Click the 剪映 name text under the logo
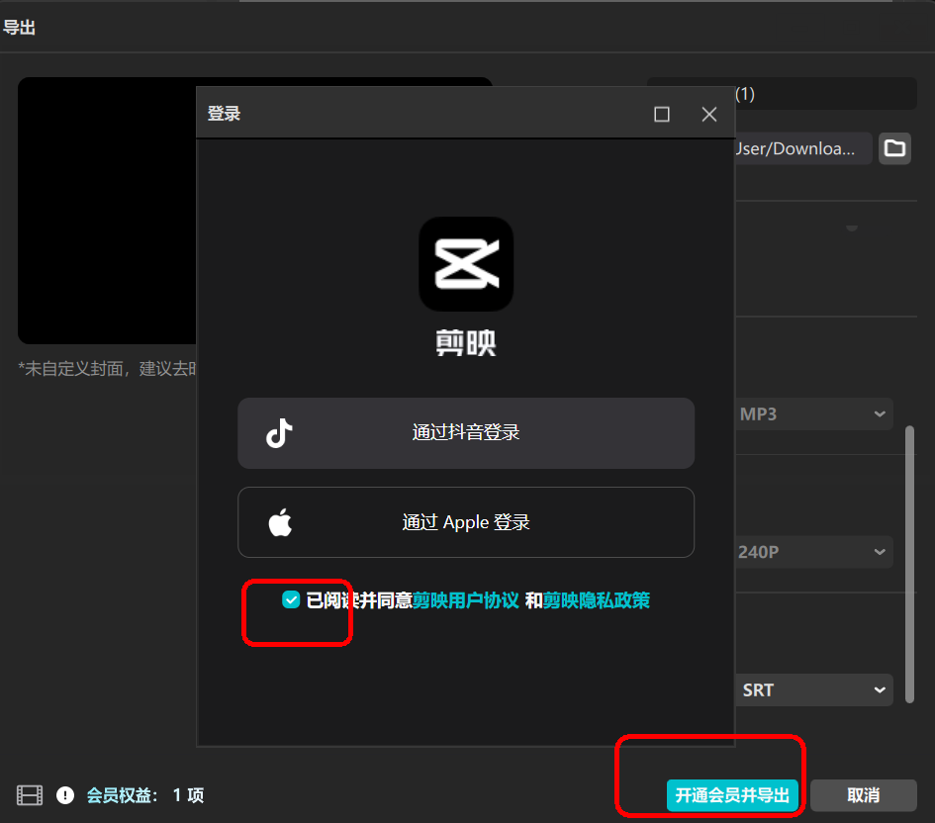Screen dimensions: 935x823 [466, 343]
